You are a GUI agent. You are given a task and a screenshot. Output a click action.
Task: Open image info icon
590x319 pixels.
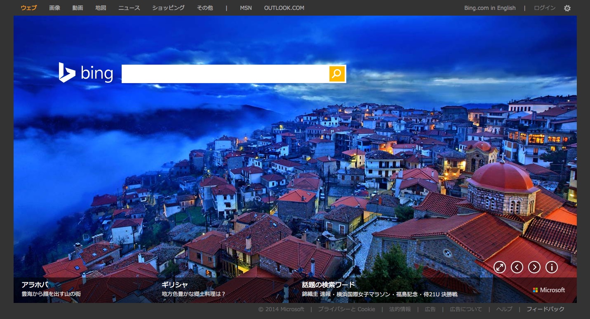(552, 267)
